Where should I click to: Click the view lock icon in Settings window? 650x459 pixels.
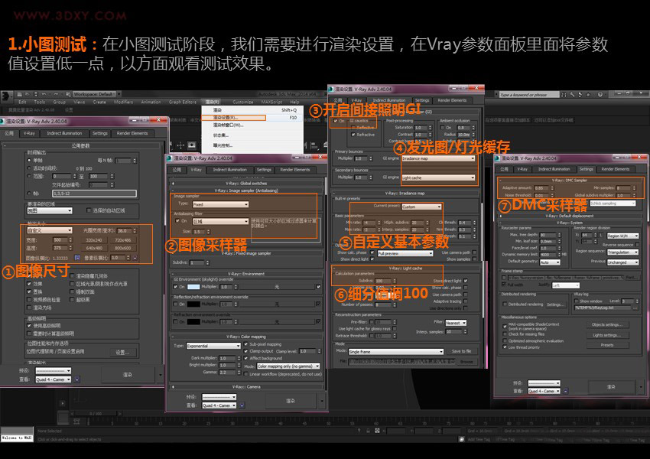[x=566, y=391]
